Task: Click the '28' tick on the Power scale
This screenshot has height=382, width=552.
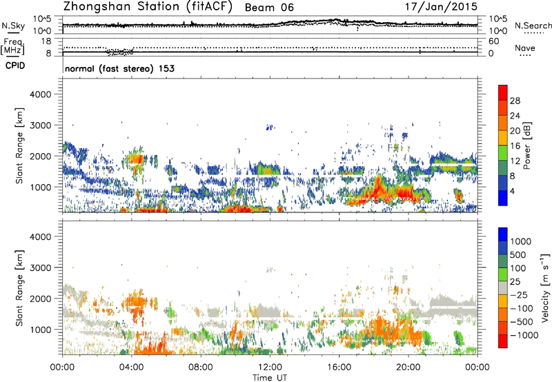Action: 515,101
